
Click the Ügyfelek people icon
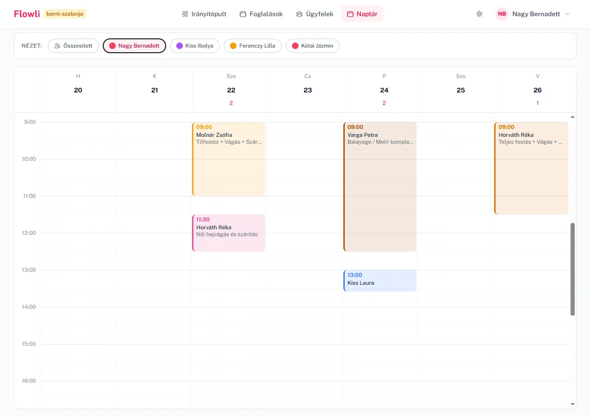[299, 14]
